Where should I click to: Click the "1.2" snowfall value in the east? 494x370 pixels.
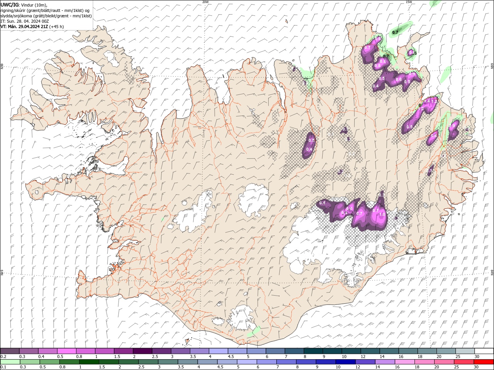click(x=434, y=101)
